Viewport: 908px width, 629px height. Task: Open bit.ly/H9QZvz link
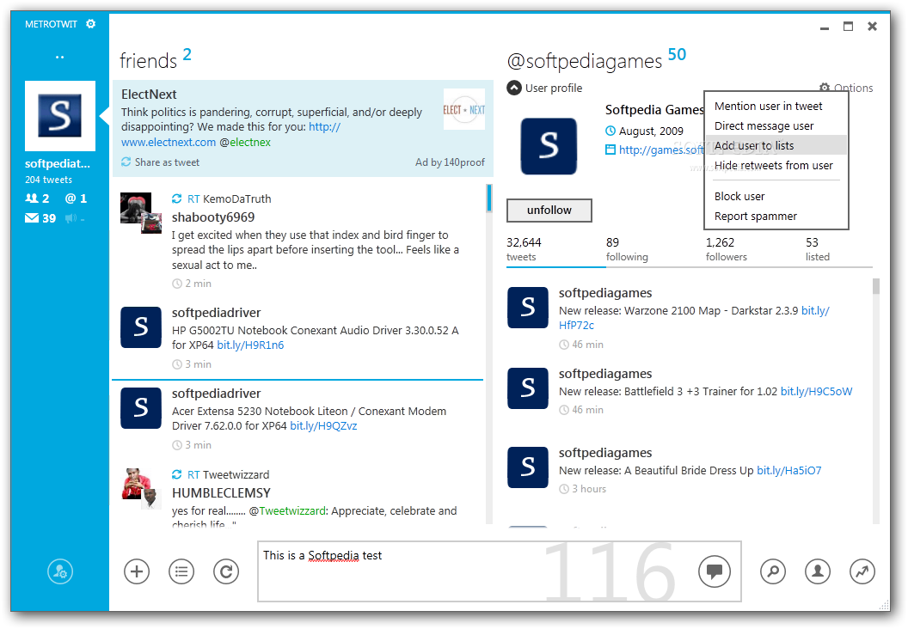click(x=323, y=426)
